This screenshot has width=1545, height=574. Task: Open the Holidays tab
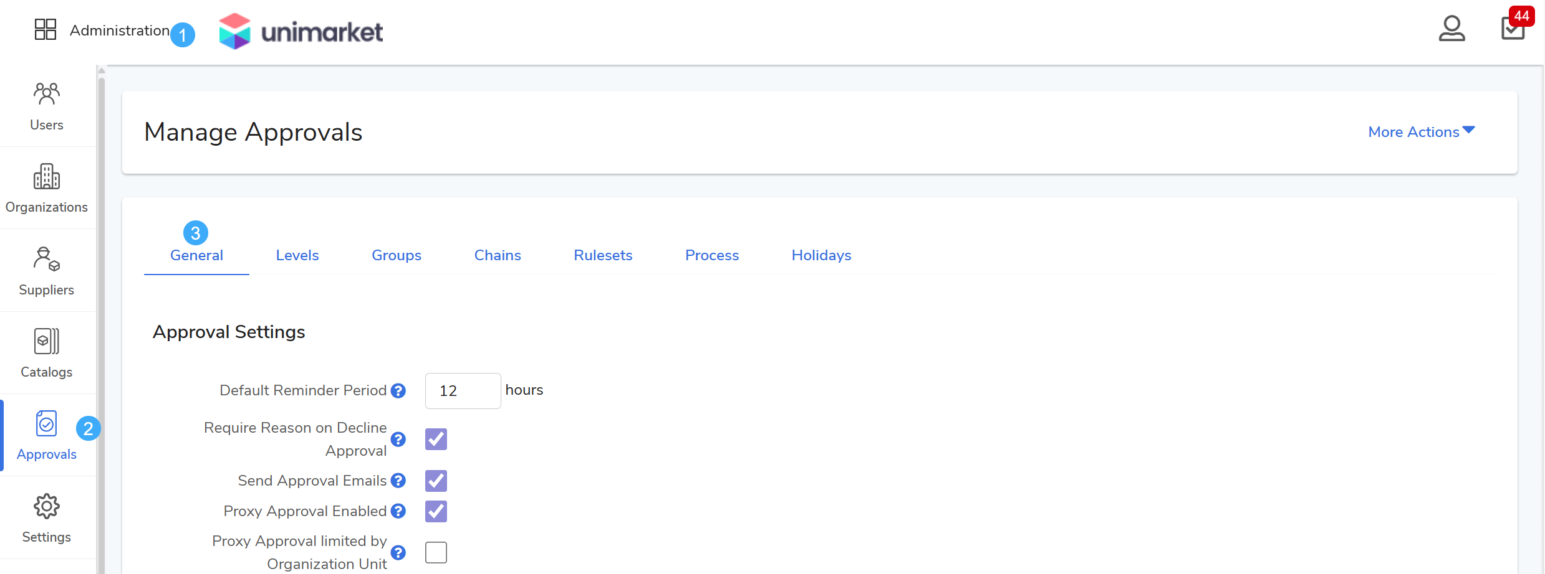click(x=821, y=256)
